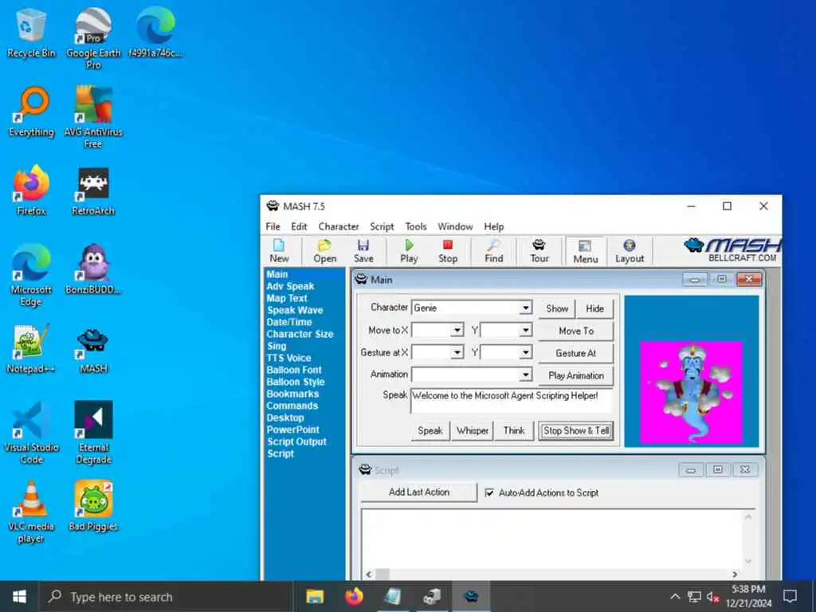Screen dimensions: 816x612
Task: Click the Play Animation button
Action: pos(576,376)
